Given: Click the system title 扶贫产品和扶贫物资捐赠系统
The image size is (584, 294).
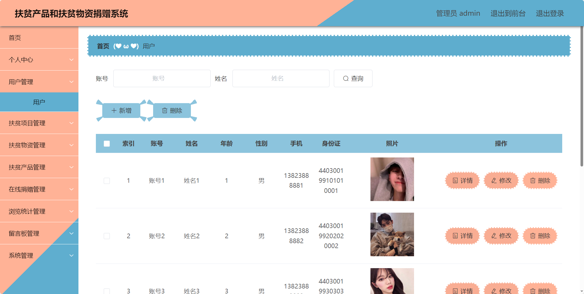Looking at the screenshot, I should [x=71, y=14].
